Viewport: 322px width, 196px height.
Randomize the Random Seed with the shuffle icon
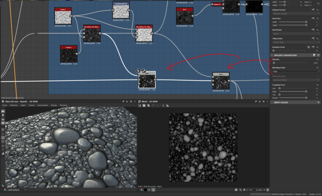point(308,47)
